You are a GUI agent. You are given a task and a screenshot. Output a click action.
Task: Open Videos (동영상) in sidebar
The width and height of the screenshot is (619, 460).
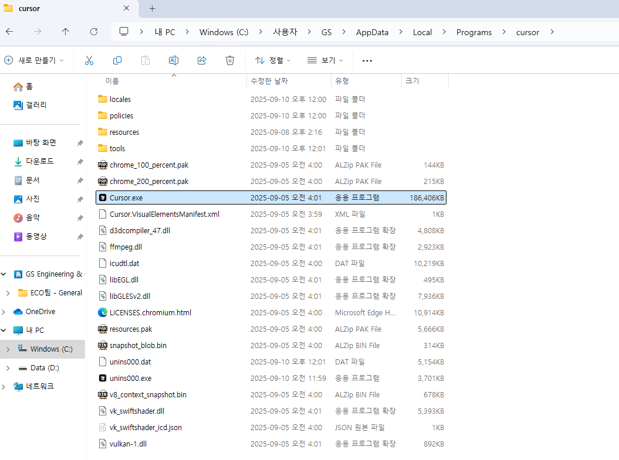(31, 237)
